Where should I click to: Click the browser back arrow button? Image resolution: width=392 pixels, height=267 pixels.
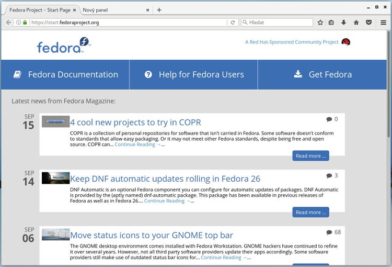(8, 23)
